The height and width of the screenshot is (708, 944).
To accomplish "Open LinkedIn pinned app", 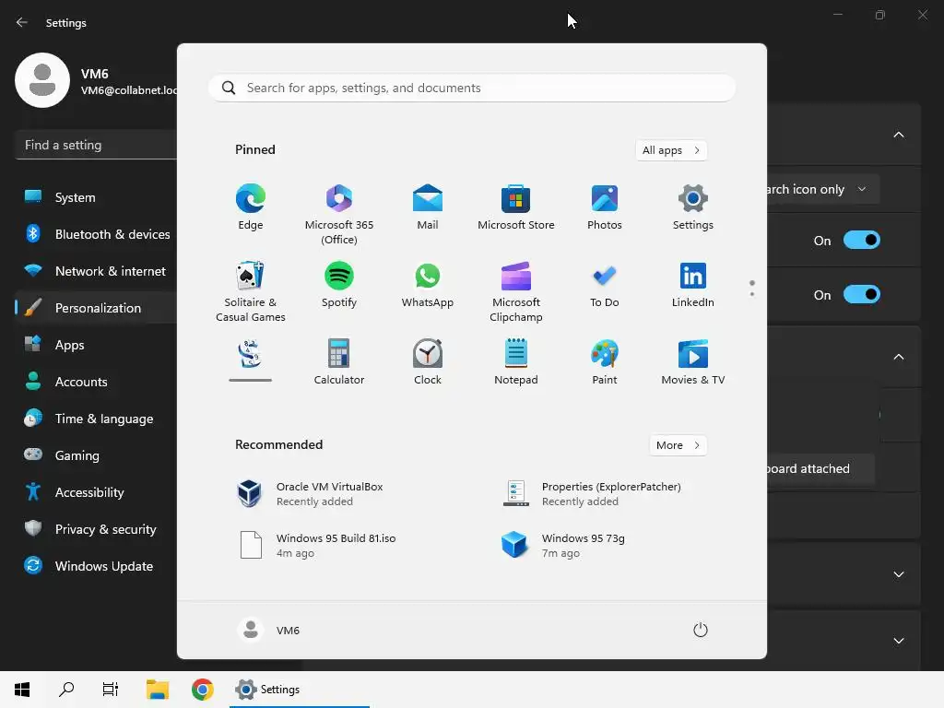I will coord(693,286).
